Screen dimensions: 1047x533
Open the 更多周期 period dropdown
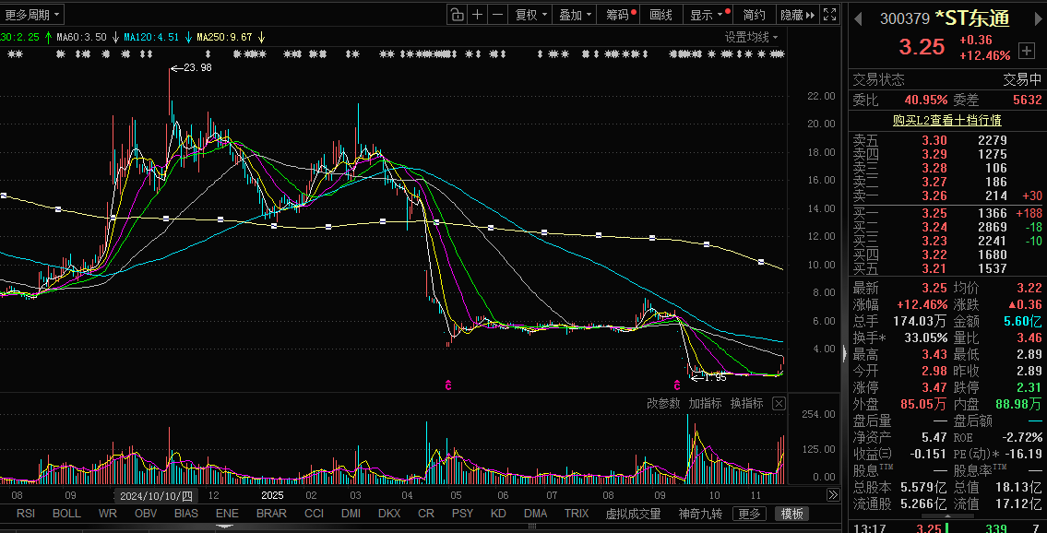point(32,15)
